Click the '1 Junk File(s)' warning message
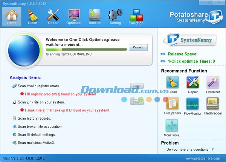The image size is (226, 162). point(67,110)
